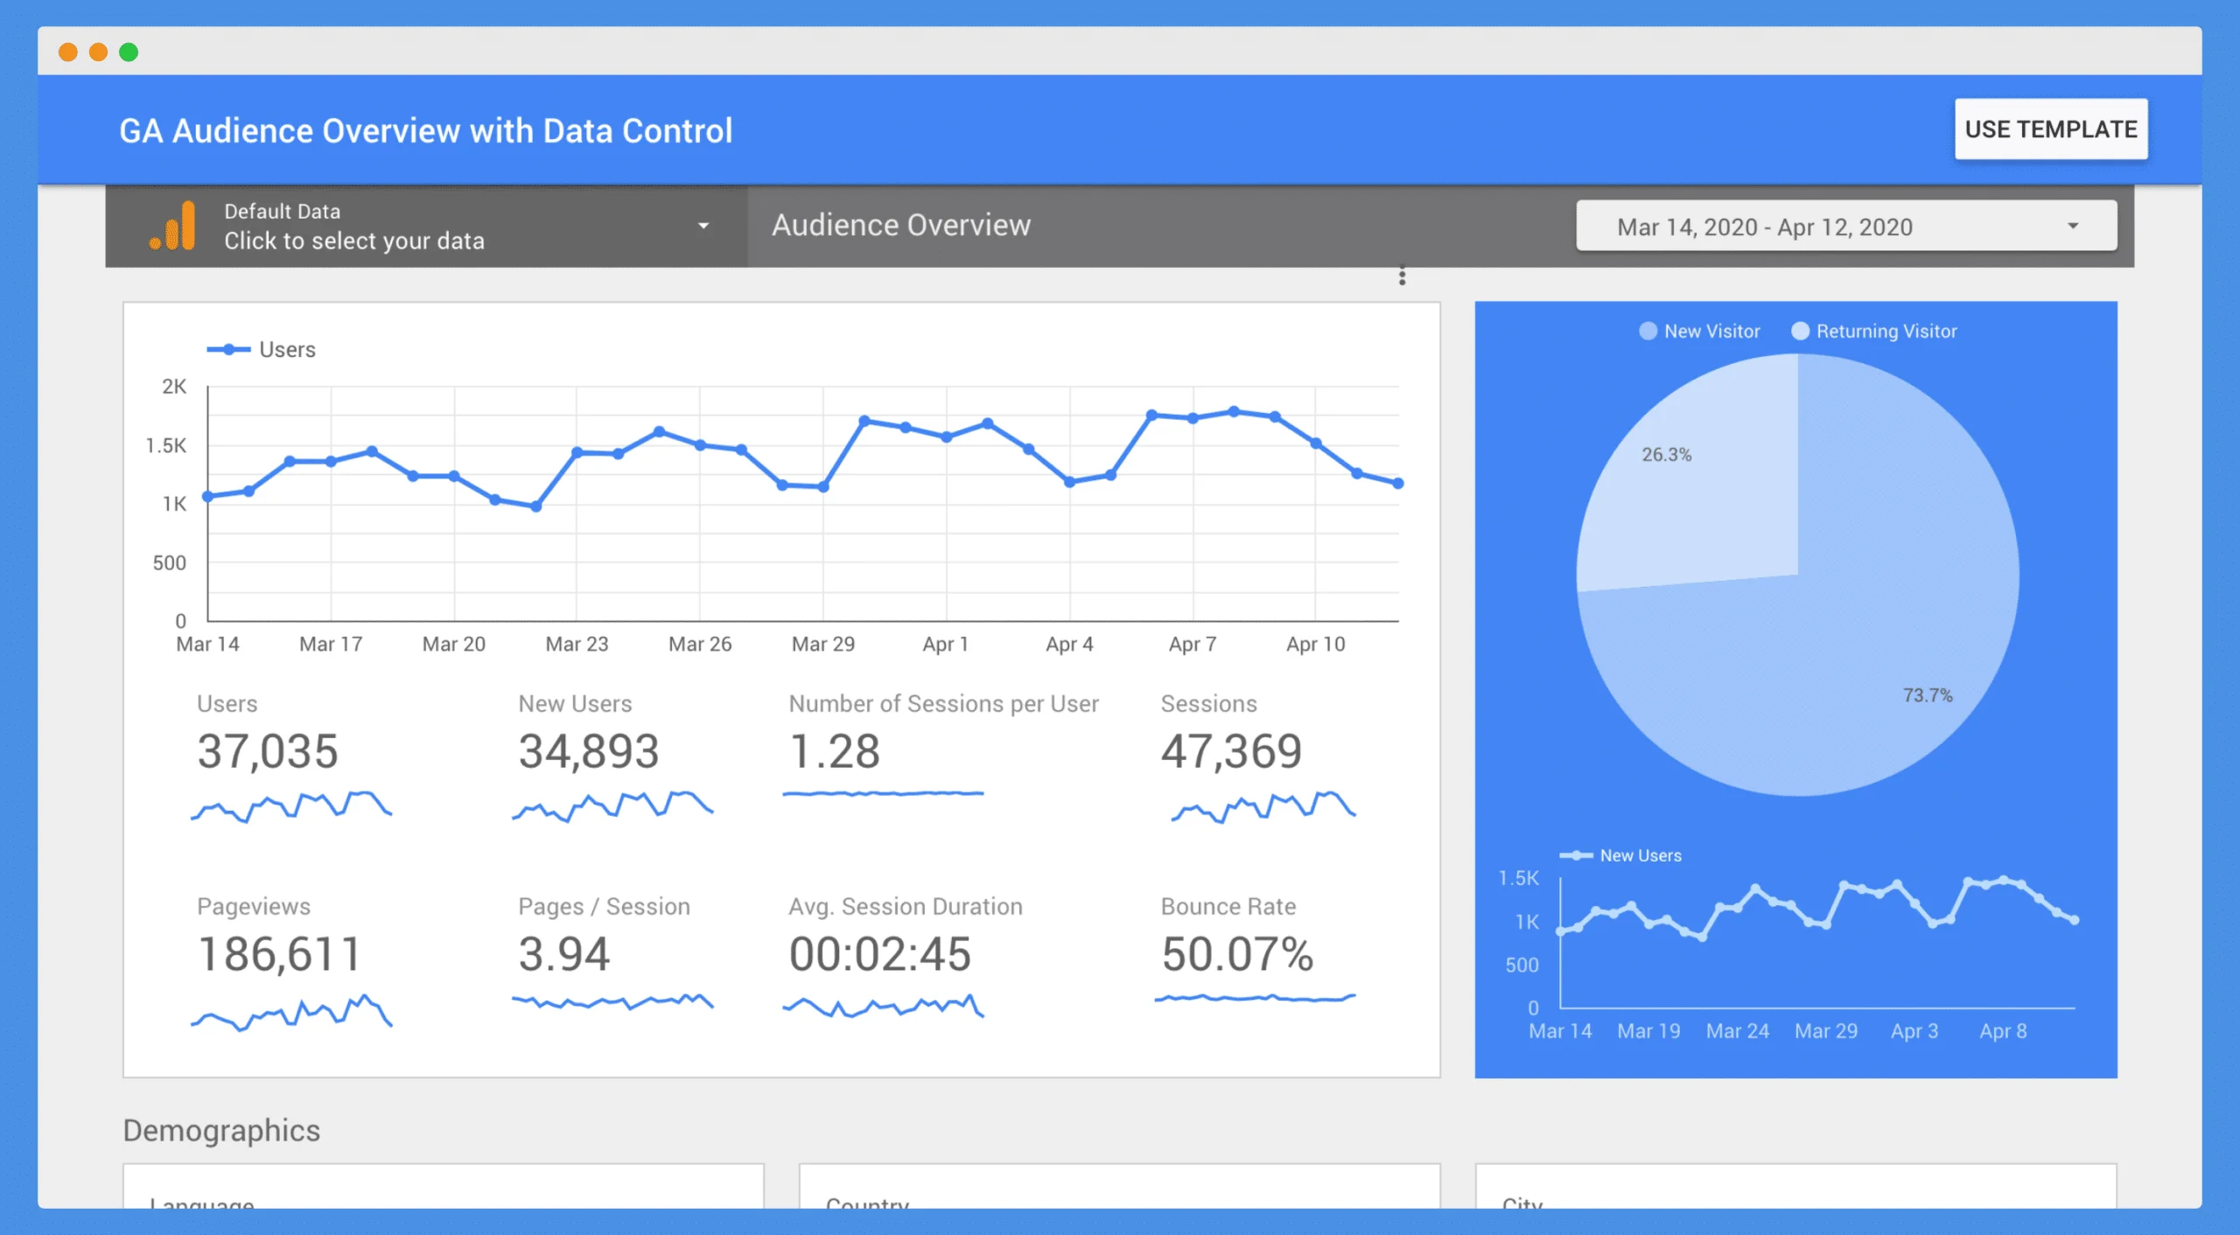Viewport: 2240px width, 1235px height.
Task: Click the Avg. Session Duration value 00:02:45
Action: (x=879, y=954)
